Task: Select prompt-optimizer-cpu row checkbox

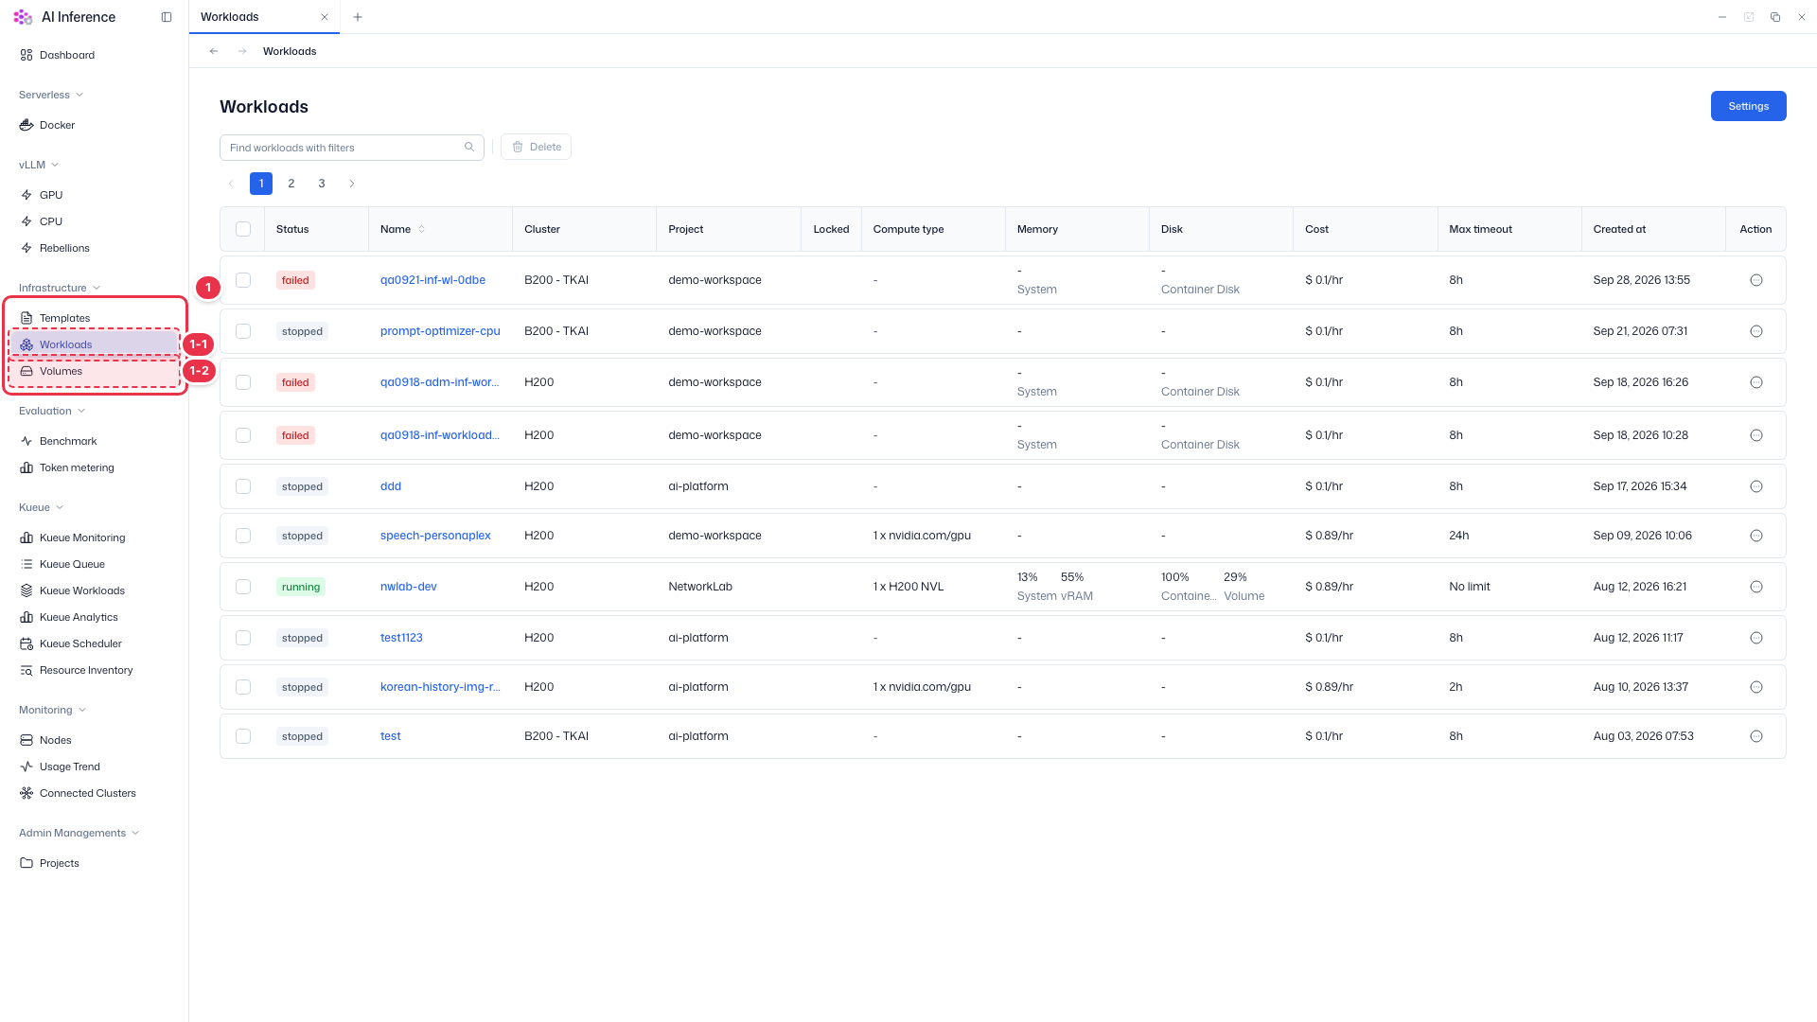Action: click(x=243, y=331)
